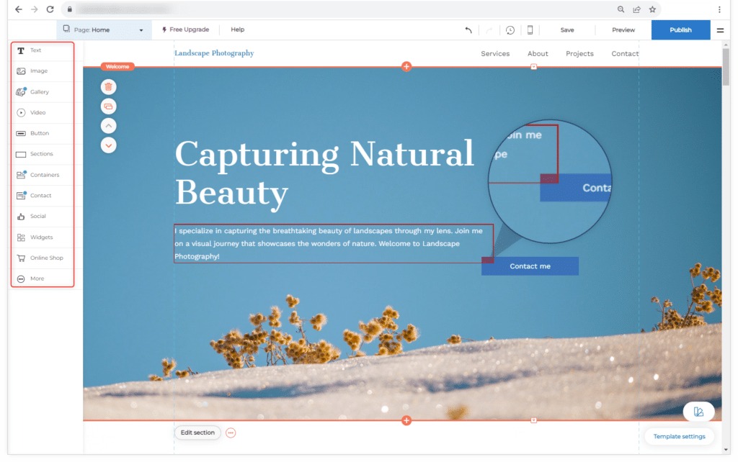Open the theme design palette button
The image size is (738, 462).
tap(698, 412)
